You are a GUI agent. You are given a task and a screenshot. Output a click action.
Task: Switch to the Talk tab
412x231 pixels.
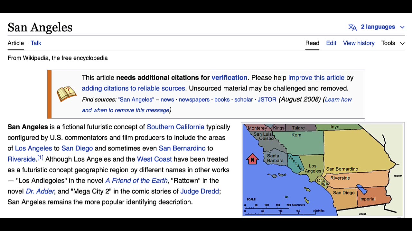point(36,43)
